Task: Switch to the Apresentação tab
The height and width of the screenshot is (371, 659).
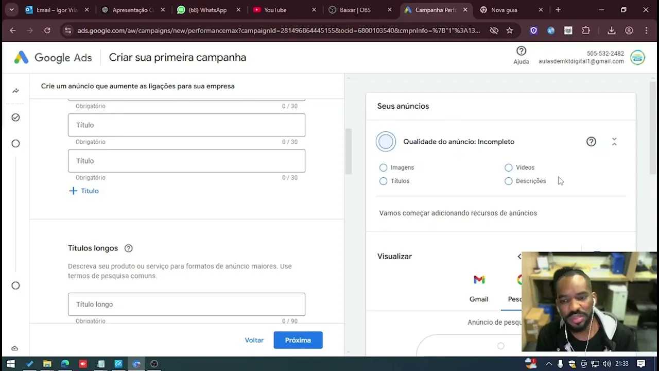Action: [x=133, y=10]
